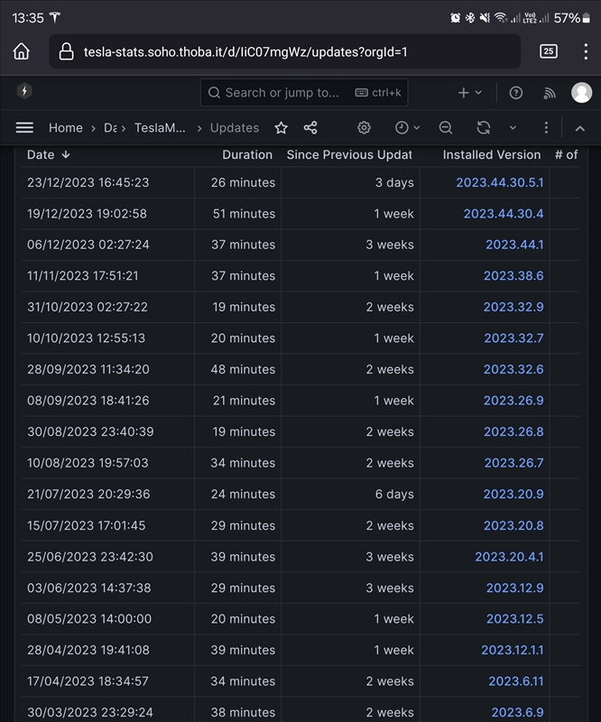Open the user profile avatar
601x722 pixels.
(x=582, y=93)
